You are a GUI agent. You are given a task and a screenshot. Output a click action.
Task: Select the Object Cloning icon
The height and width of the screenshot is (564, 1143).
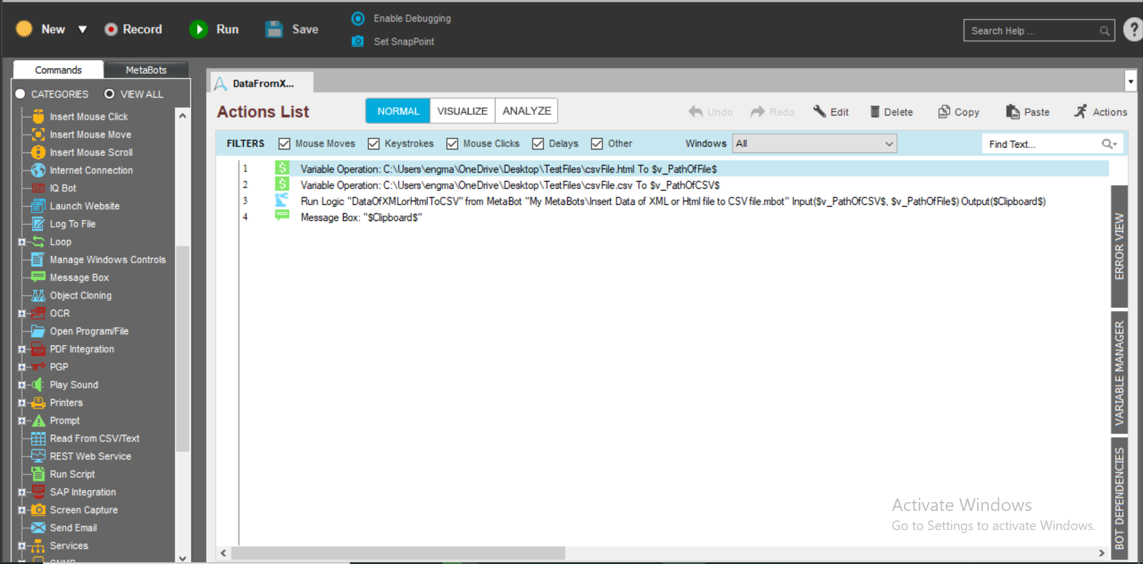tap(38, 295)
